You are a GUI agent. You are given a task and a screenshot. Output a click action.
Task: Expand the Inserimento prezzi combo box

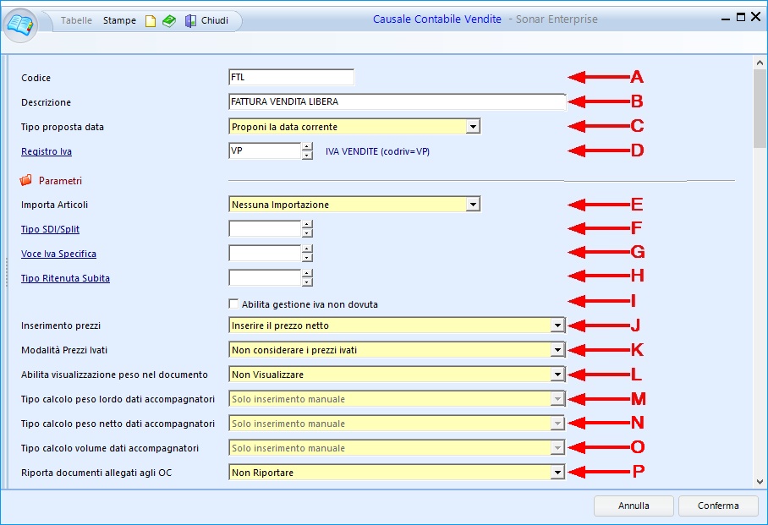tap(557, 325)
